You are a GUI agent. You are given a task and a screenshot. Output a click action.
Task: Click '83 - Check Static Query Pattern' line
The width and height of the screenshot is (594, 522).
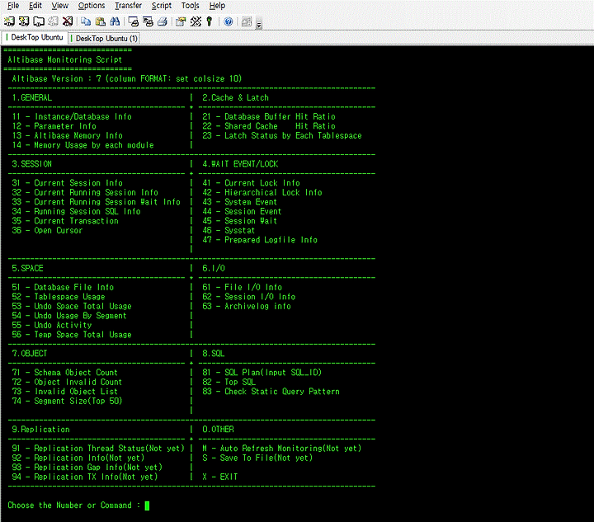click(x=271, y=392)
